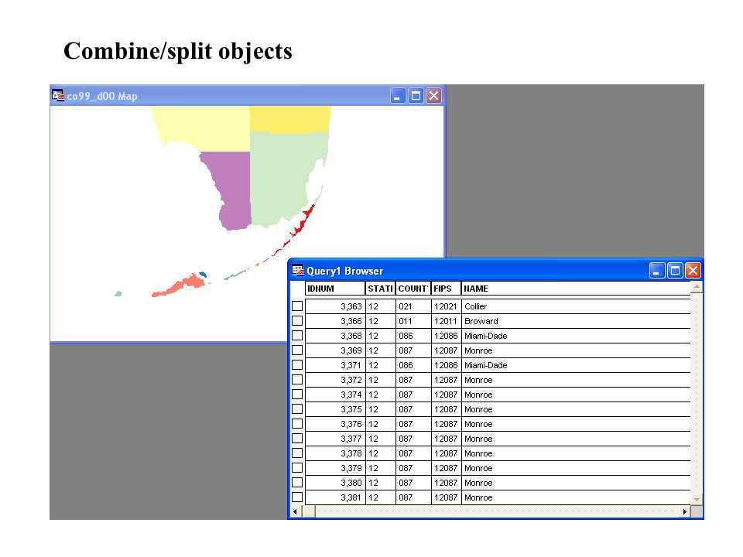Select the row checkbox for Broward
Screen dimensions: 743x557
(297, 320)
